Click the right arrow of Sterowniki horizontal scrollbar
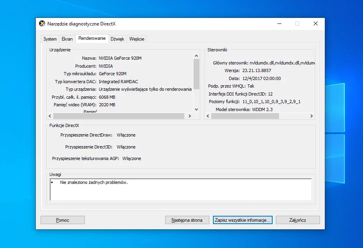 (x=311, y=116)
